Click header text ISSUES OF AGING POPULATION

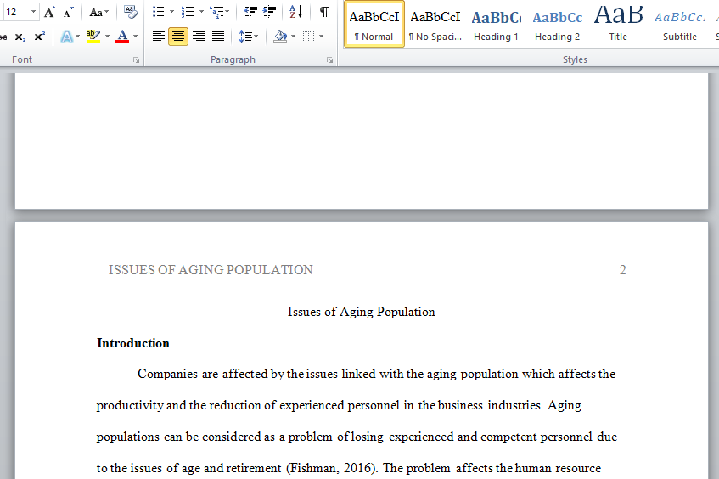pos(211,270)
